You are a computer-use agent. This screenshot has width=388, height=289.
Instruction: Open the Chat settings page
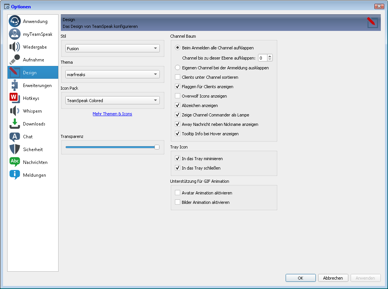33,136
